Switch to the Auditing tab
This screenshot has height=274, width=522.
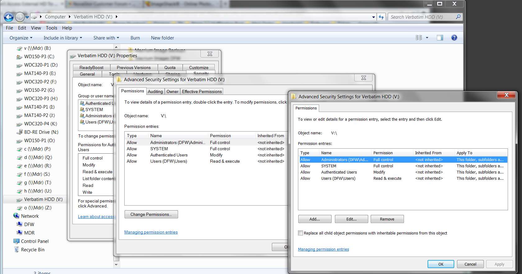click(x=155, y=91)
